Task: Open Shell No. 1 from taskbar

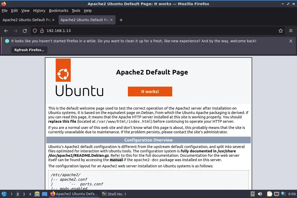Action: point(114,194)
